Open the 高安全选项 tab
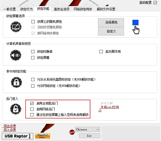Screen dimensions: 161x141 click(x=62, y=9)
